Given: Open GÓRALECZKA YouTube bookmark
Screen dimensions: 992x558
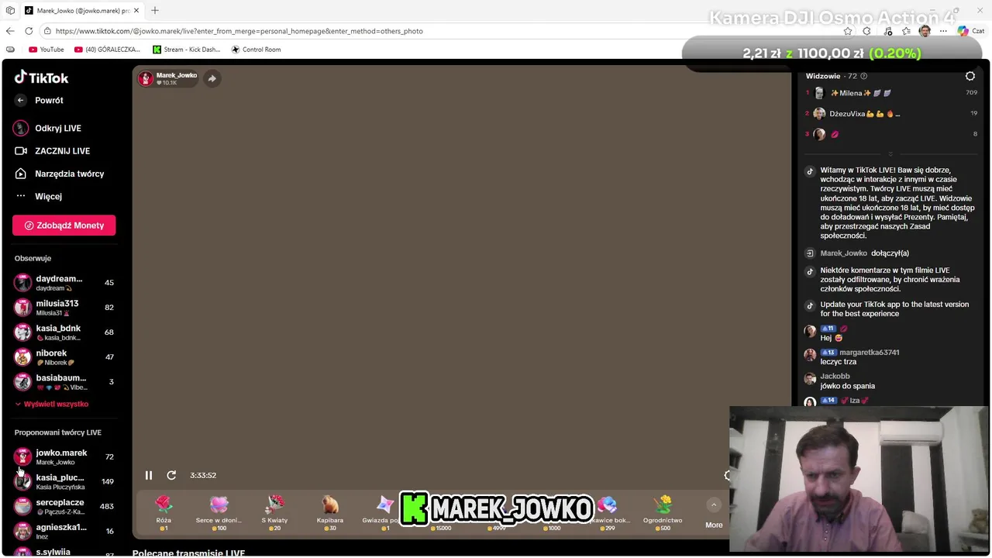Looking at the screenshot, I should click(x=107, y=50).
